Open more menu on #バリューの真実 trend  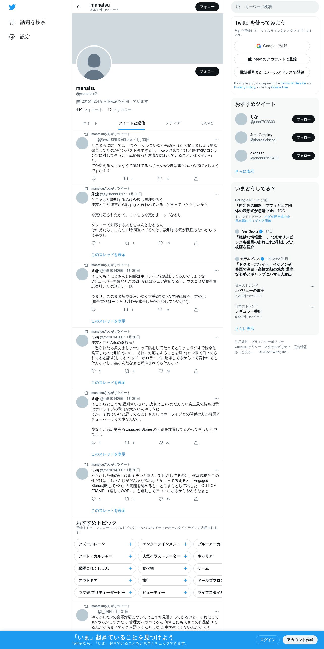[x=312, y=286]
